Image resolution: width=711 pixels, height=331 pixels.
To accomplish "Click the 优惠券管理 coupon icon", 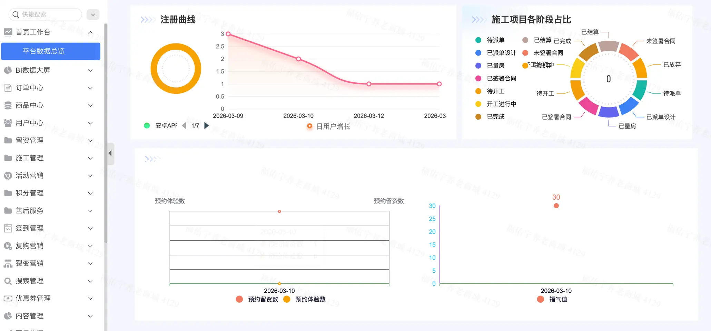I will coord(8,299).
